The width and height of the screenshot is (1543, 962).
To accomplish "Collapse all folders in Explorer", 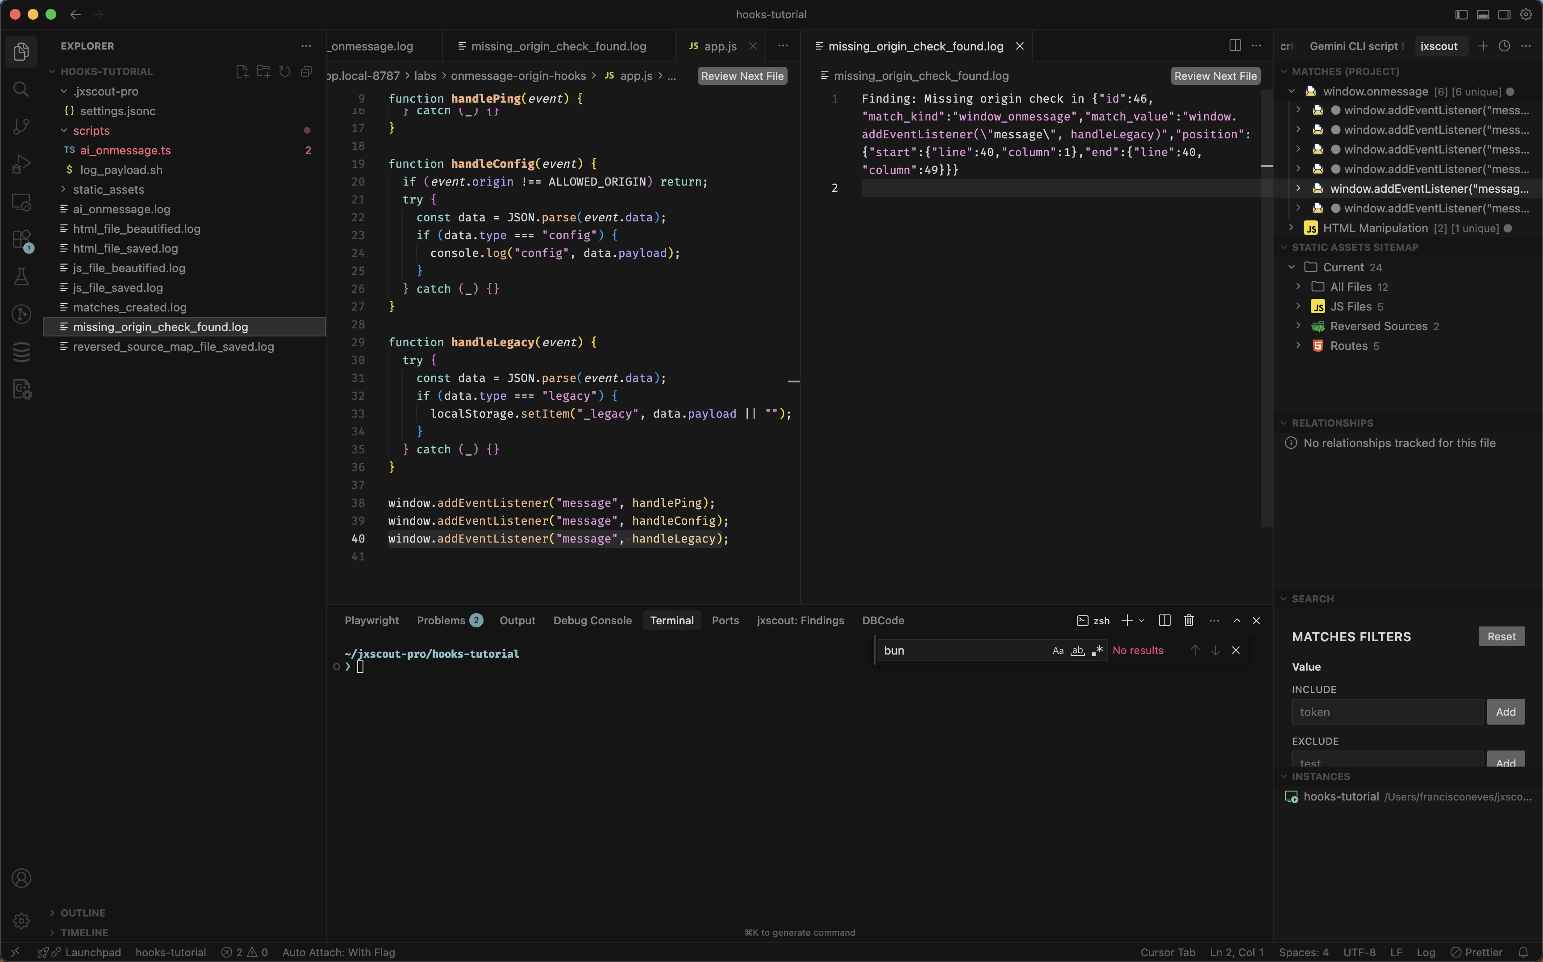I will click(x=306, y=71).
